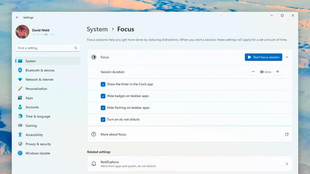Click the Notifications bell icon

tap(93, 164)
